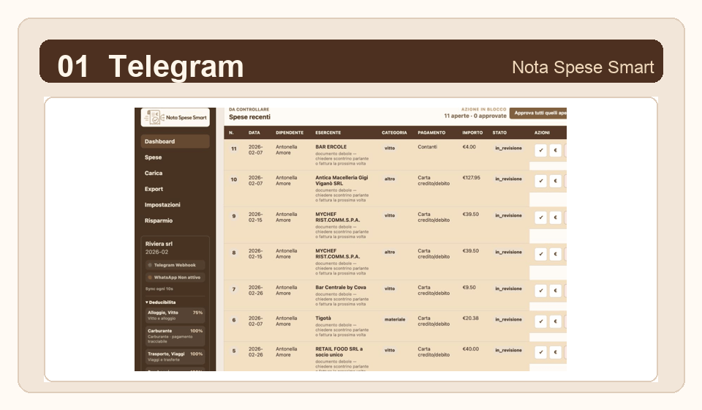Click the row number 11 badge
The image size is (702, 410).
pyautogui.click(x=234, y=149)
